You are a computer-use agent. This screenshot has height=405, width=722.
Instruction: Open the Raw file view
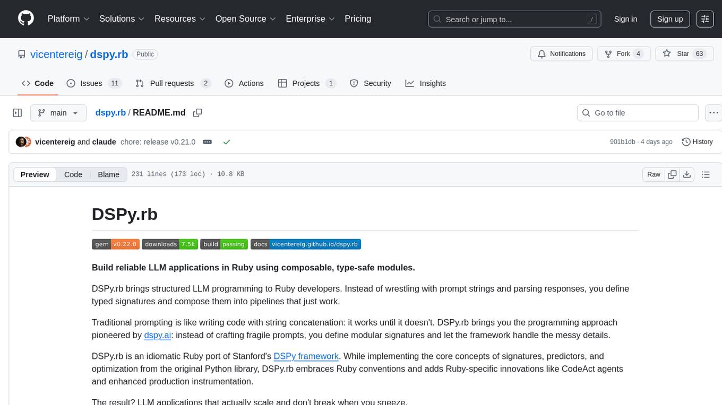click(654, 174)
